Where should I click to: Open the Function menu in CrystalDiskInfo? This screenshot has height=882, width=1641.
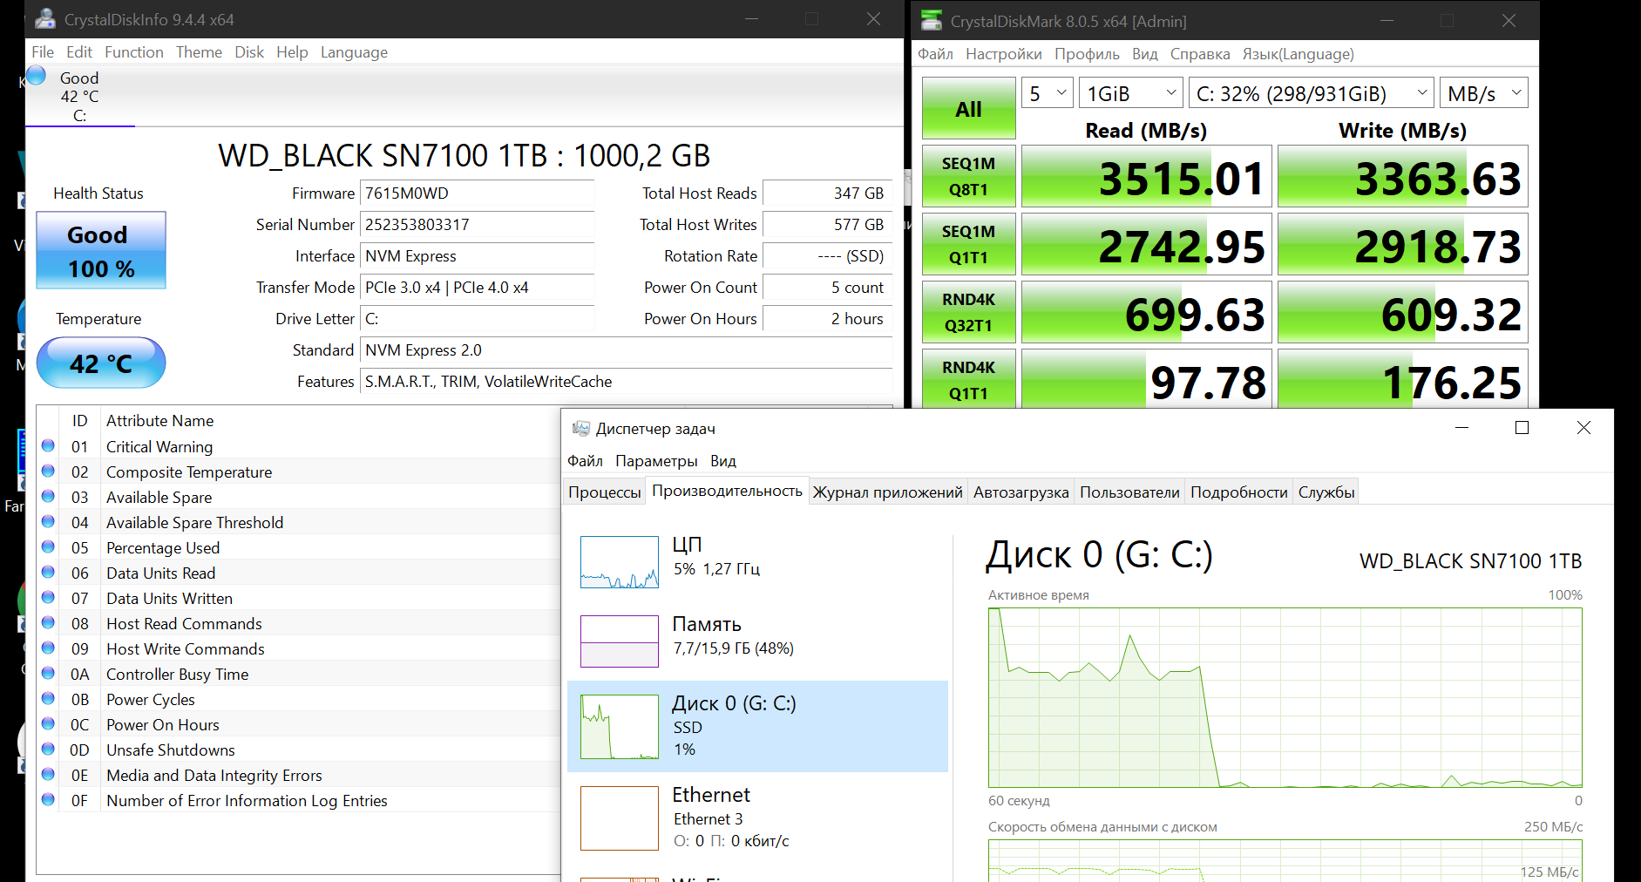[x=133, y=52]
